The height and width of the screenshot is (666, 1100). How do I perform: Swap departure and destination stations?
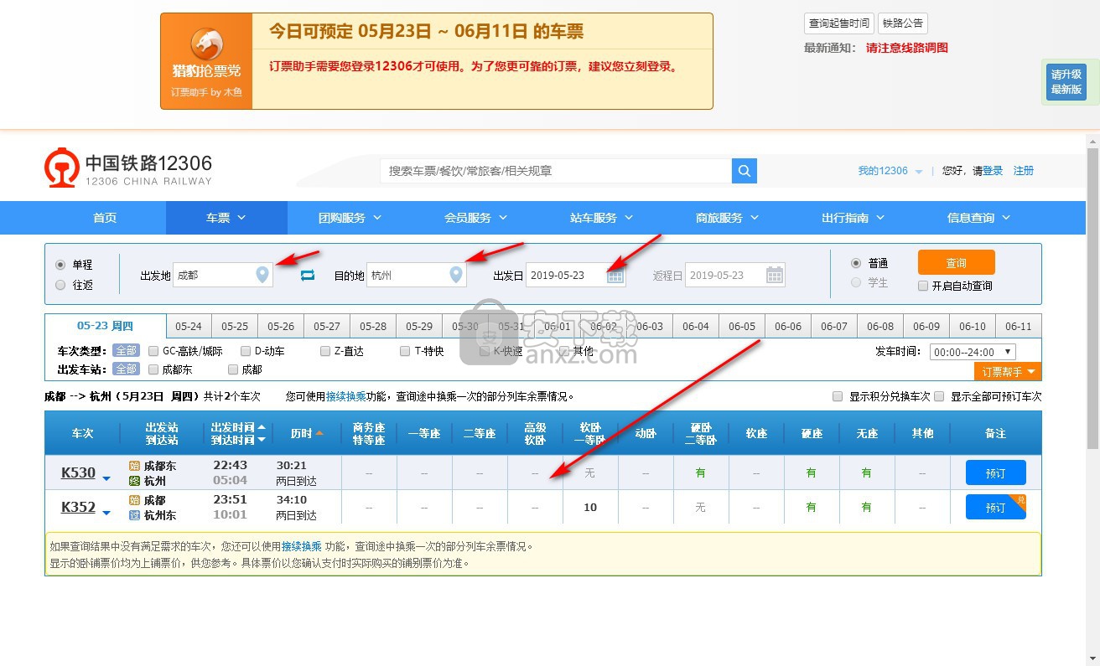[308, 275]
